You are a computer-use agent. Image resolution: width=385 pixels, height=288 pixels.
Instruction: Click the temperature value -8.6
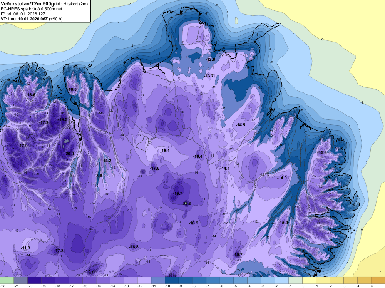[x=99, y=176]
